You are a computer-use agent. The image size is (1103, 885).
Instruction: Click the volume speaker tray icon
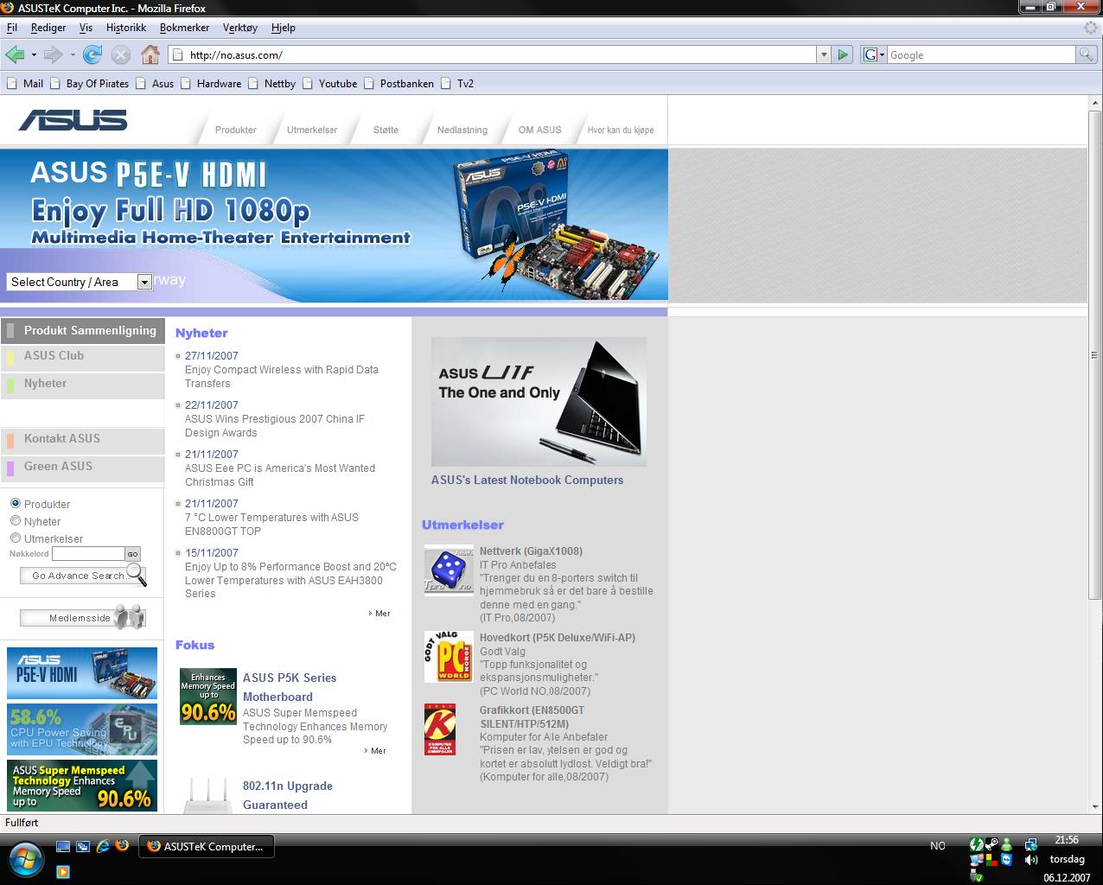pos(1031,860)
